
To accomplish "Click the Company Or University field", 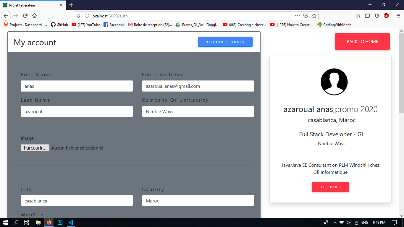I will [198, 111].
